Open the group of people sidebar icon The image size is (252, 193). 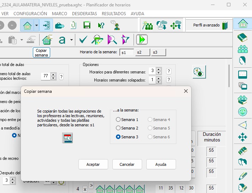tap(242, 49)
